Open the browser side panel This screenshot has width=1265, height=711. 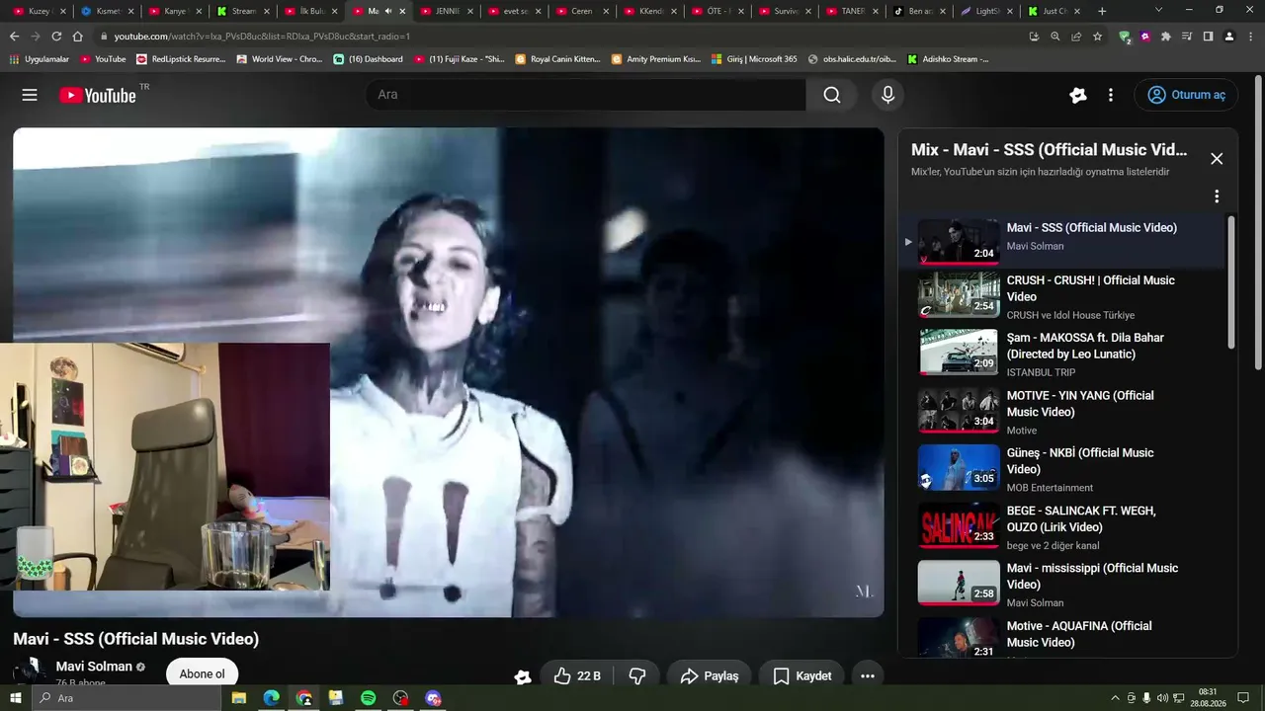[1208, 37]
